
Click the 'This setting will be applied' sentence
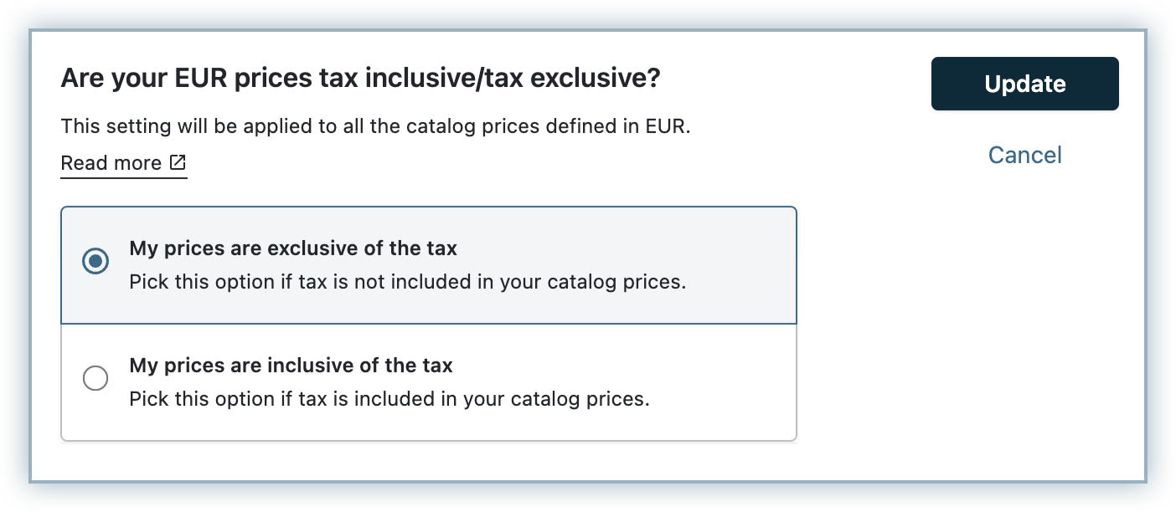[x=375, y=129]
